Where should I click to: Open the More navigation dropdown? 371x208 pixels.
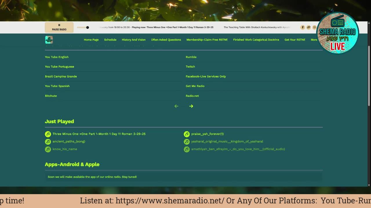point(314,40)
